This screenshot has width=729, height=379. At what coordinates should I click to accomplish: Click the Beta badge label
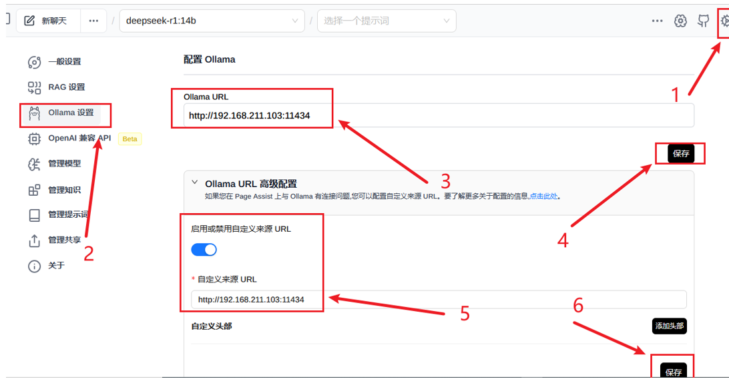[x=130, y=139]
